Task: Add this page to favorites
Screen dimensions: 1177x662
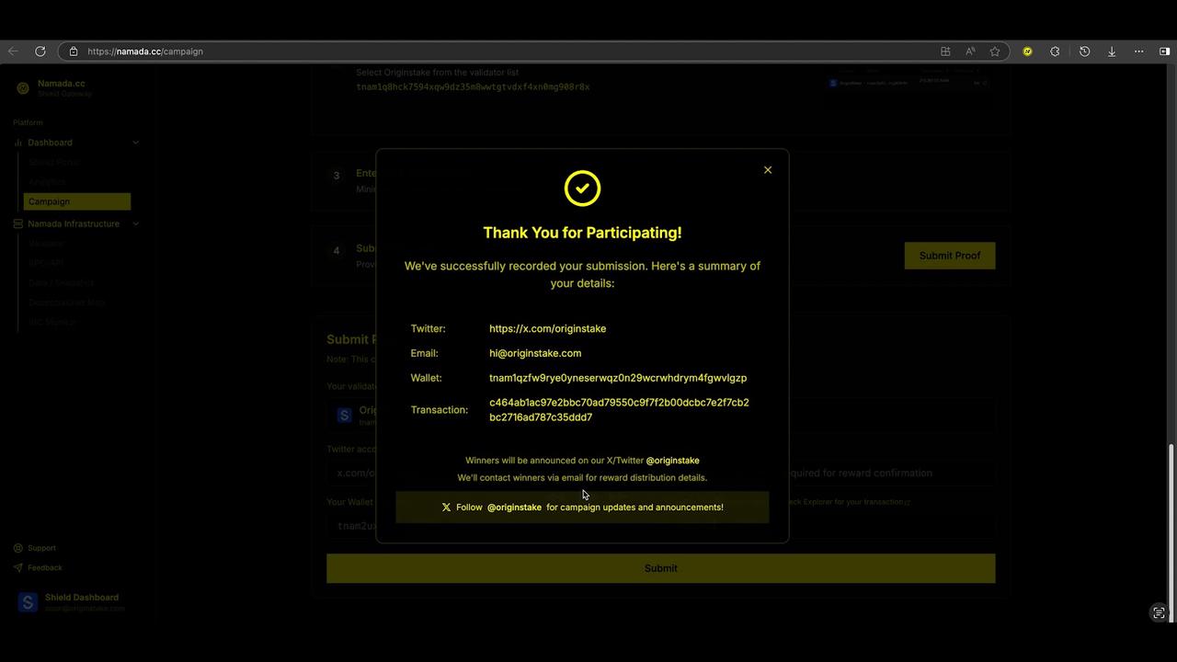Action: (x=995, y=51)
